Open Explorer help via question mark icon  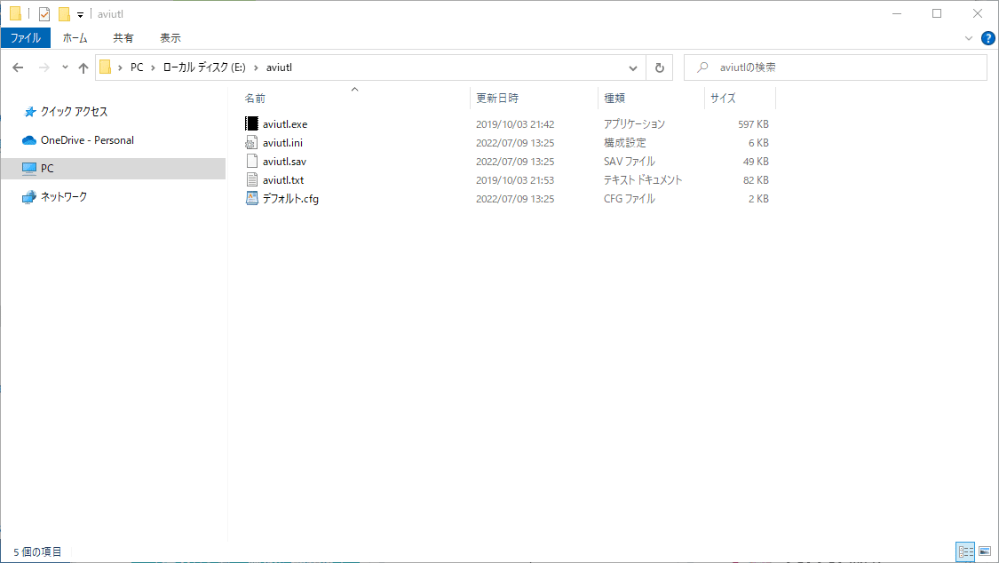[x=987, y=38]
